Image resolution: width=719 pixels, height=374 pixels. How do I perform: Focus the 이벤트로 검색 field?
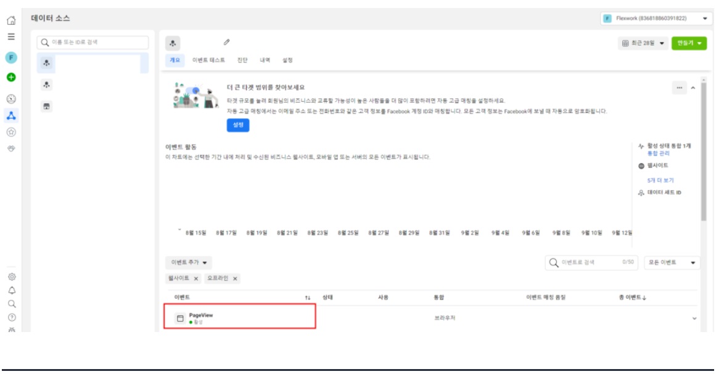[591, 262]
